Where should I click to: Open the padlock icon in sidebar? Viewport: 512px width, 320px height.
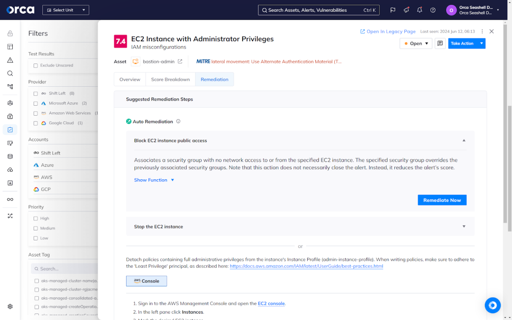point(10,33)
